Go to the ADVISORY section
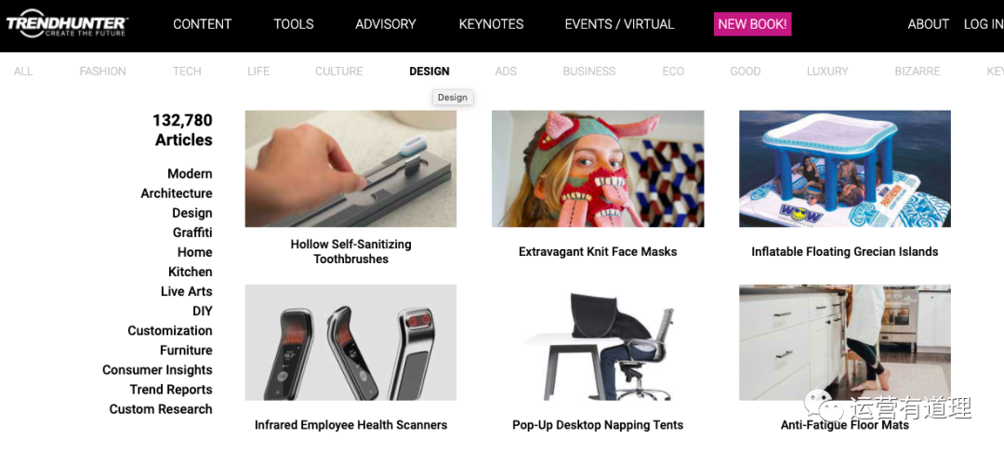This screenshot has height=452, width=1004. [386, 24]
